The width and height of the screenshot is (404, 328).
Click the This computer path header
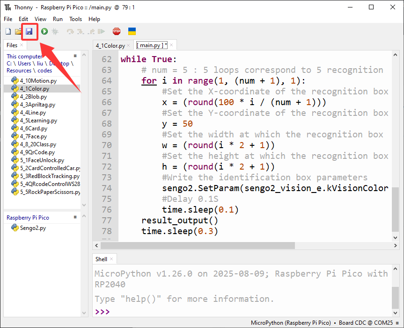point(24,57)
